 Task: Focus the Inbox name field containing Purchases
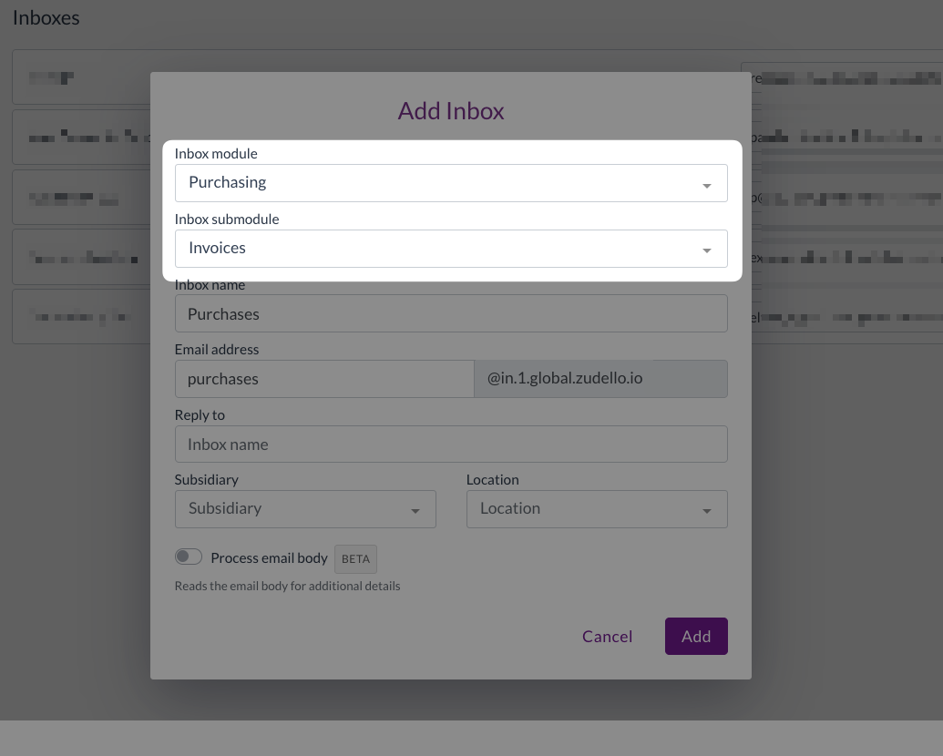point(451,314)
